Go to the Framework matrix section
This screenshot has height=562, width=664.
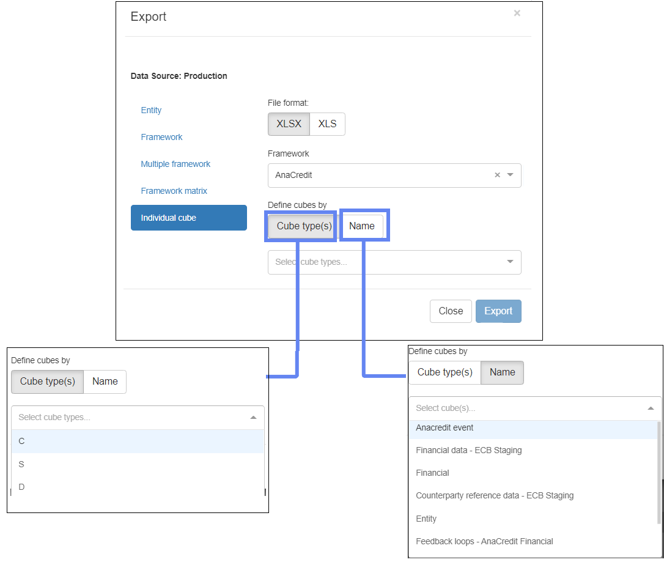click(x=174, y=191)
